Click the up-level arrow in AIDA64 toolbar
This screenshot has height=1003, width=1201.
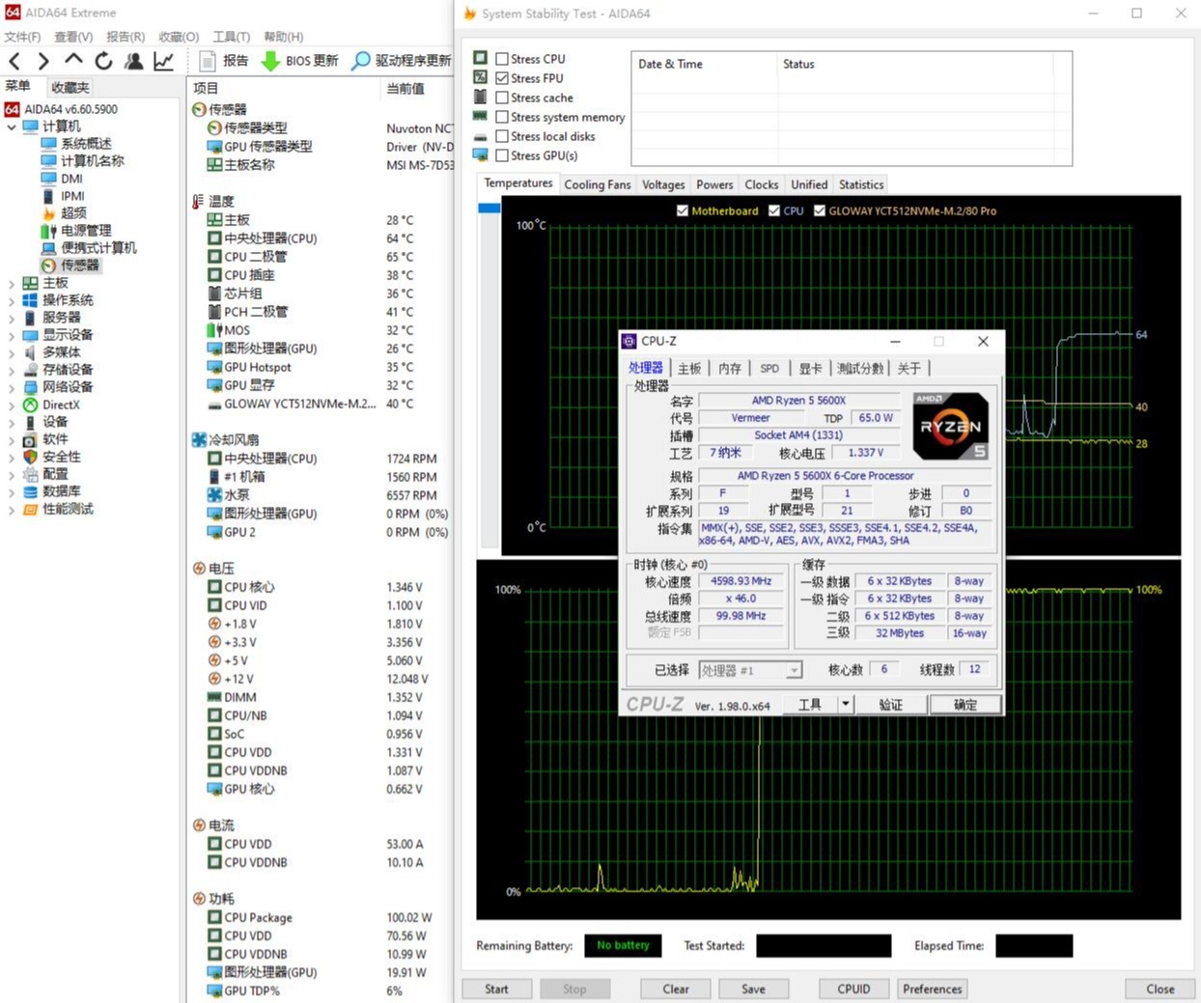click(73, 60)
